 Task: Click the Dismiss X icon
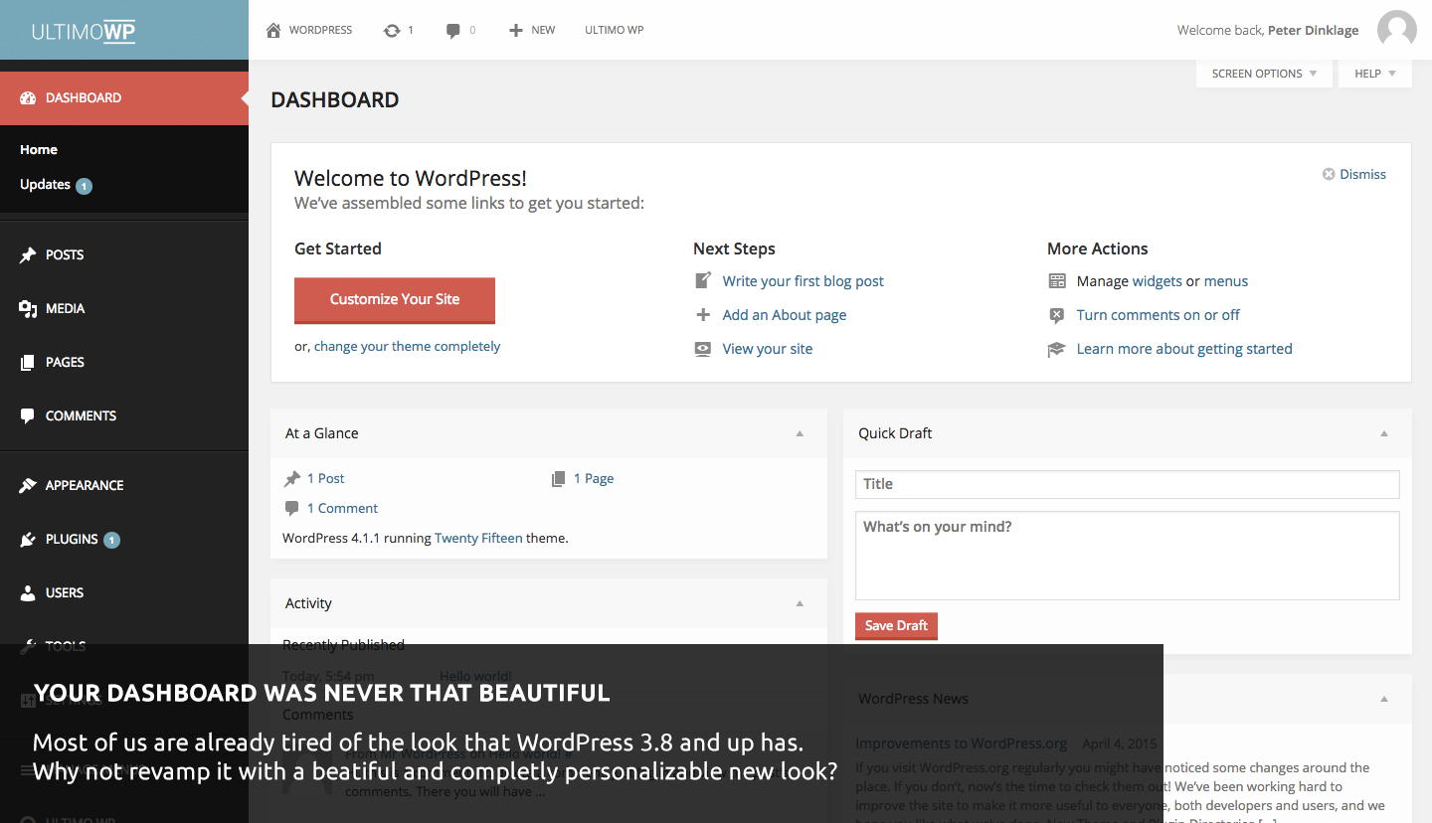[1329, 174]
